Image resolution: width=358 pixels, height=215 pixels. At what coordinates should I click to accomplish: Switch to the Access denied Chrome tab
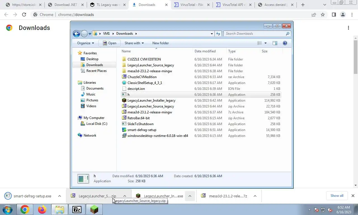(275, 5)
